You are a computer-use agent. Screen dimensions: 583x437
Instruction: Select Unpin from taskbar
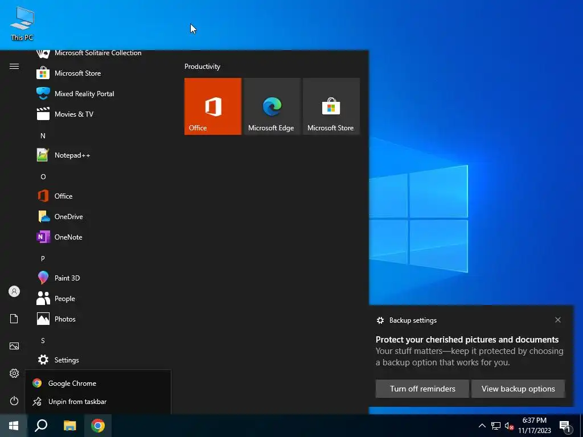[98, 402]
